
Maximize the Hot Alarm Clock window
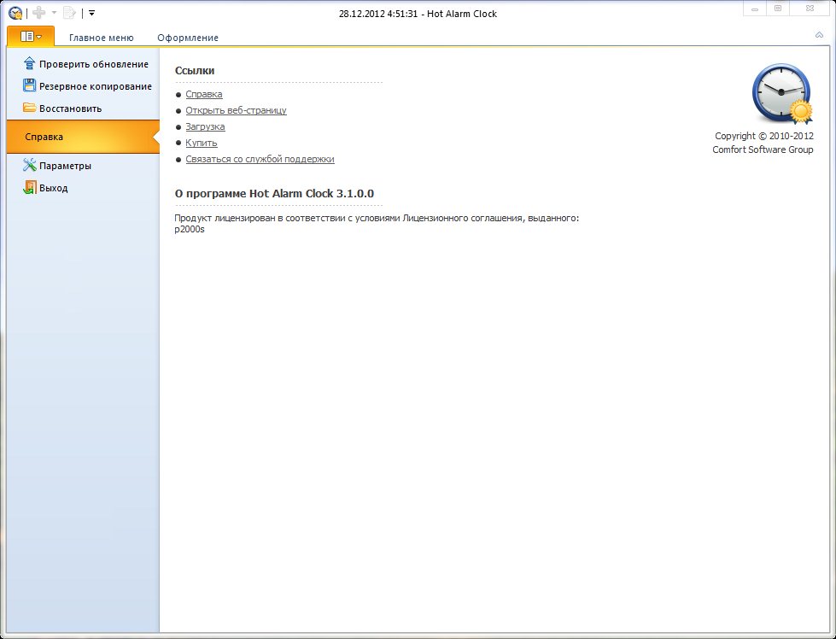pyautogui.click(x=778, y=9)
